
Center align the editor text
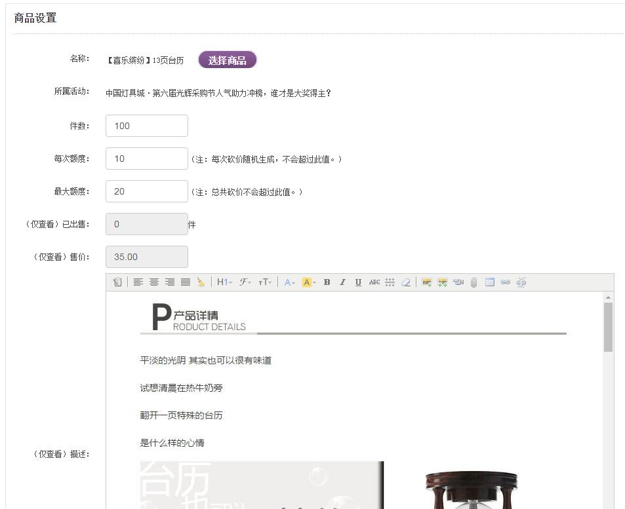point(154,282)
